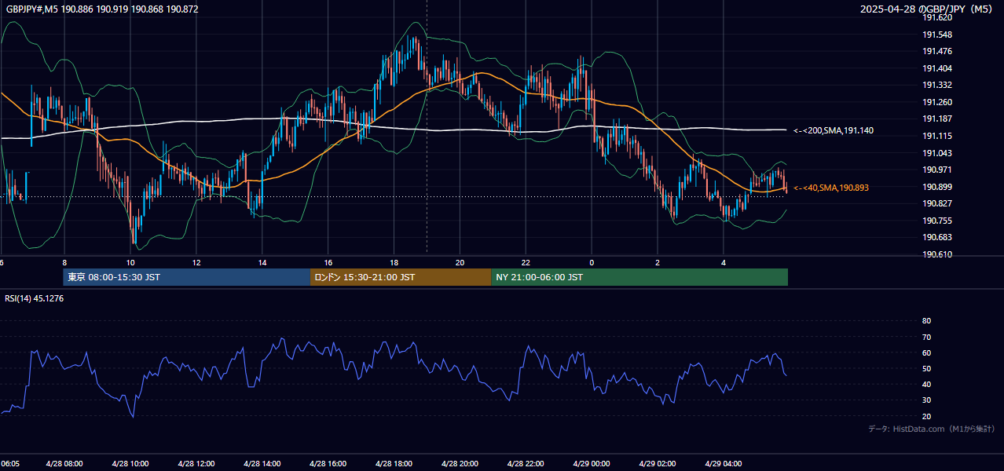Click hour label 22 under price chart
The image size is (1004, 471).
pos(526,262)
